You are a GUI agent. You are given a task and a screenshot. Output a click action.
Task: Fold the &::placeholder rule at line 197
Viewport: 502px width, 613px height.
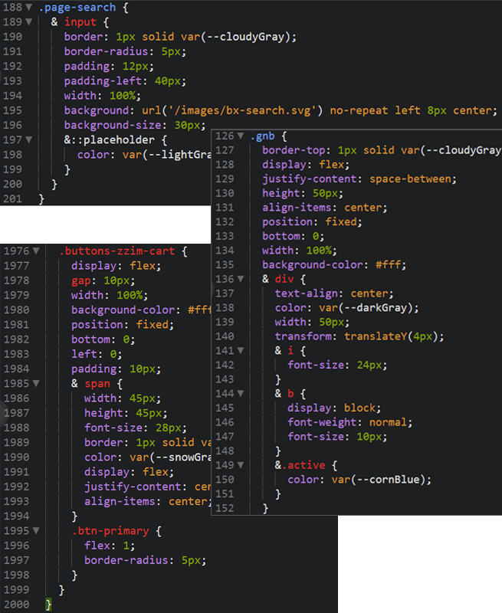pos(28,139)
